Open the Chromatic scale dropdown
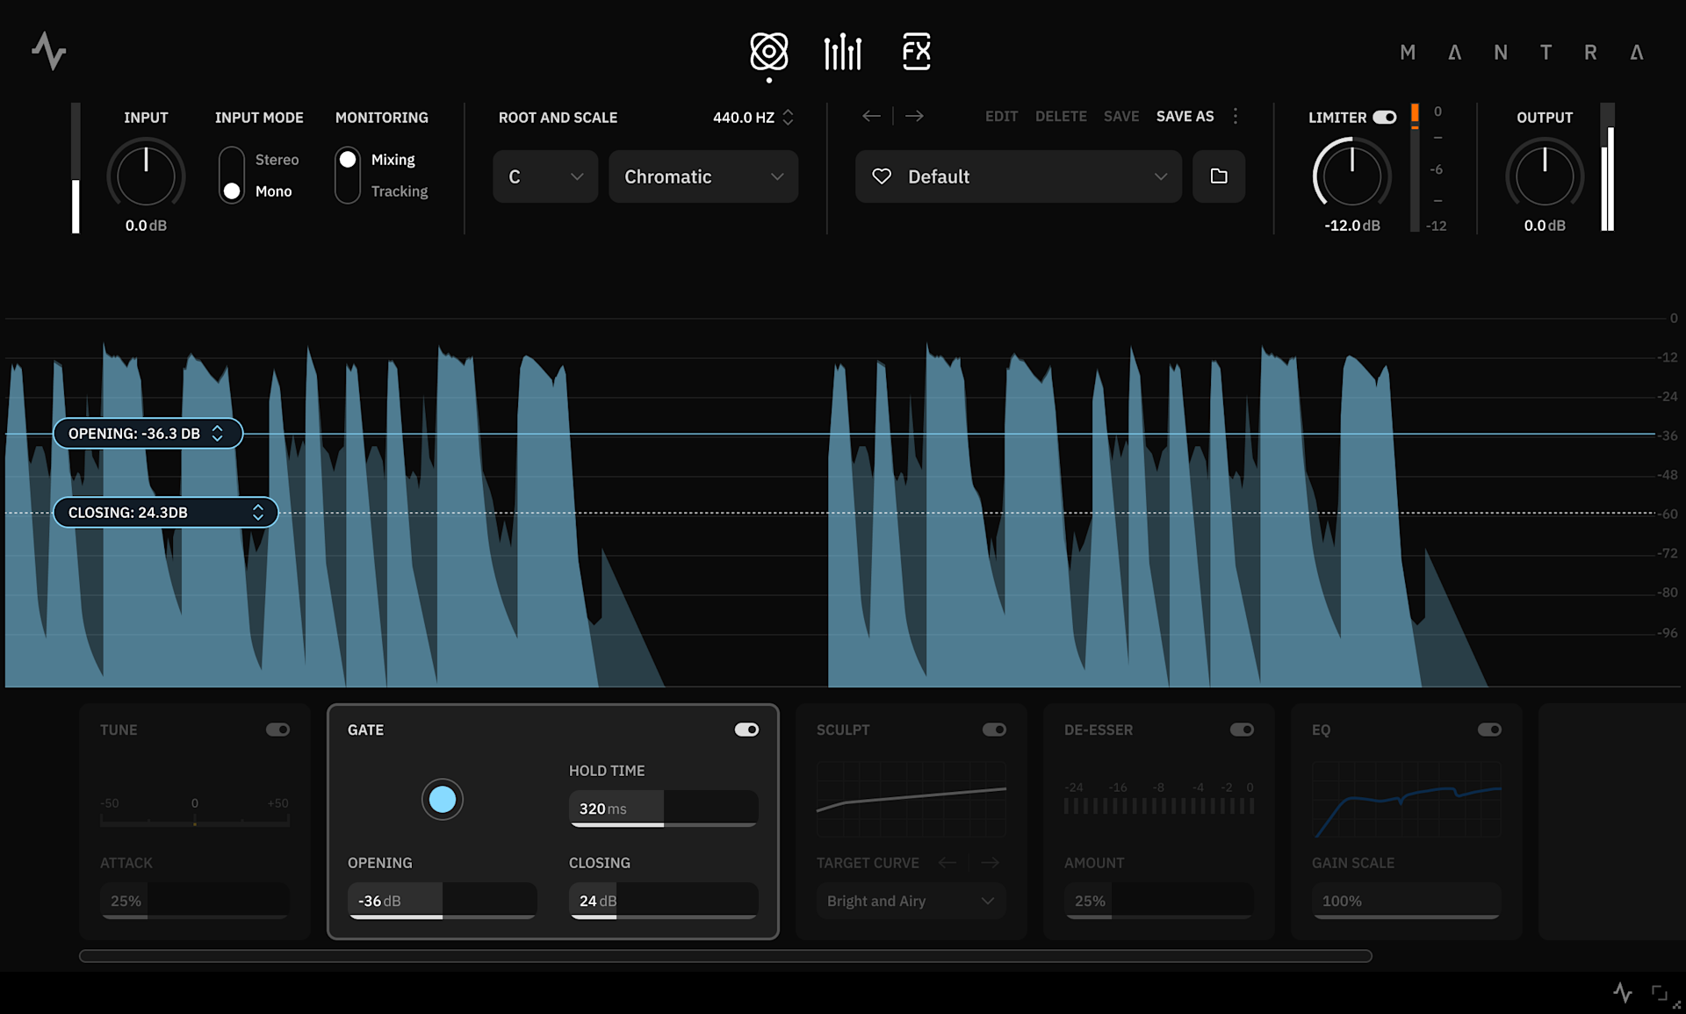The image size is (1686, 1014). coord(702,176)
